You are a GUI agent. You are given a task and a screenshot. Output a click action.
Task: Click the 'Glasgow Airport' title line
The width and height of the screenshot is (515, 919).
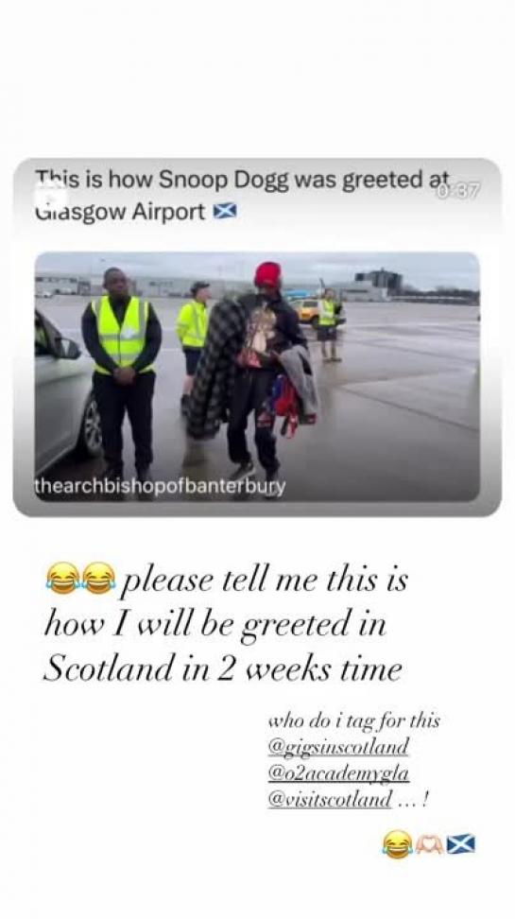coord(120,212)
